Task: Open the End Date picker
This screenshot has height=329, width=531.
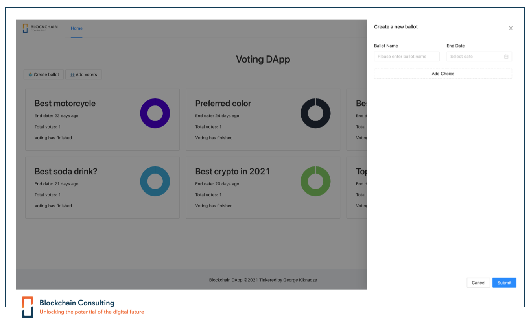Action: click(x=476, y=57)
